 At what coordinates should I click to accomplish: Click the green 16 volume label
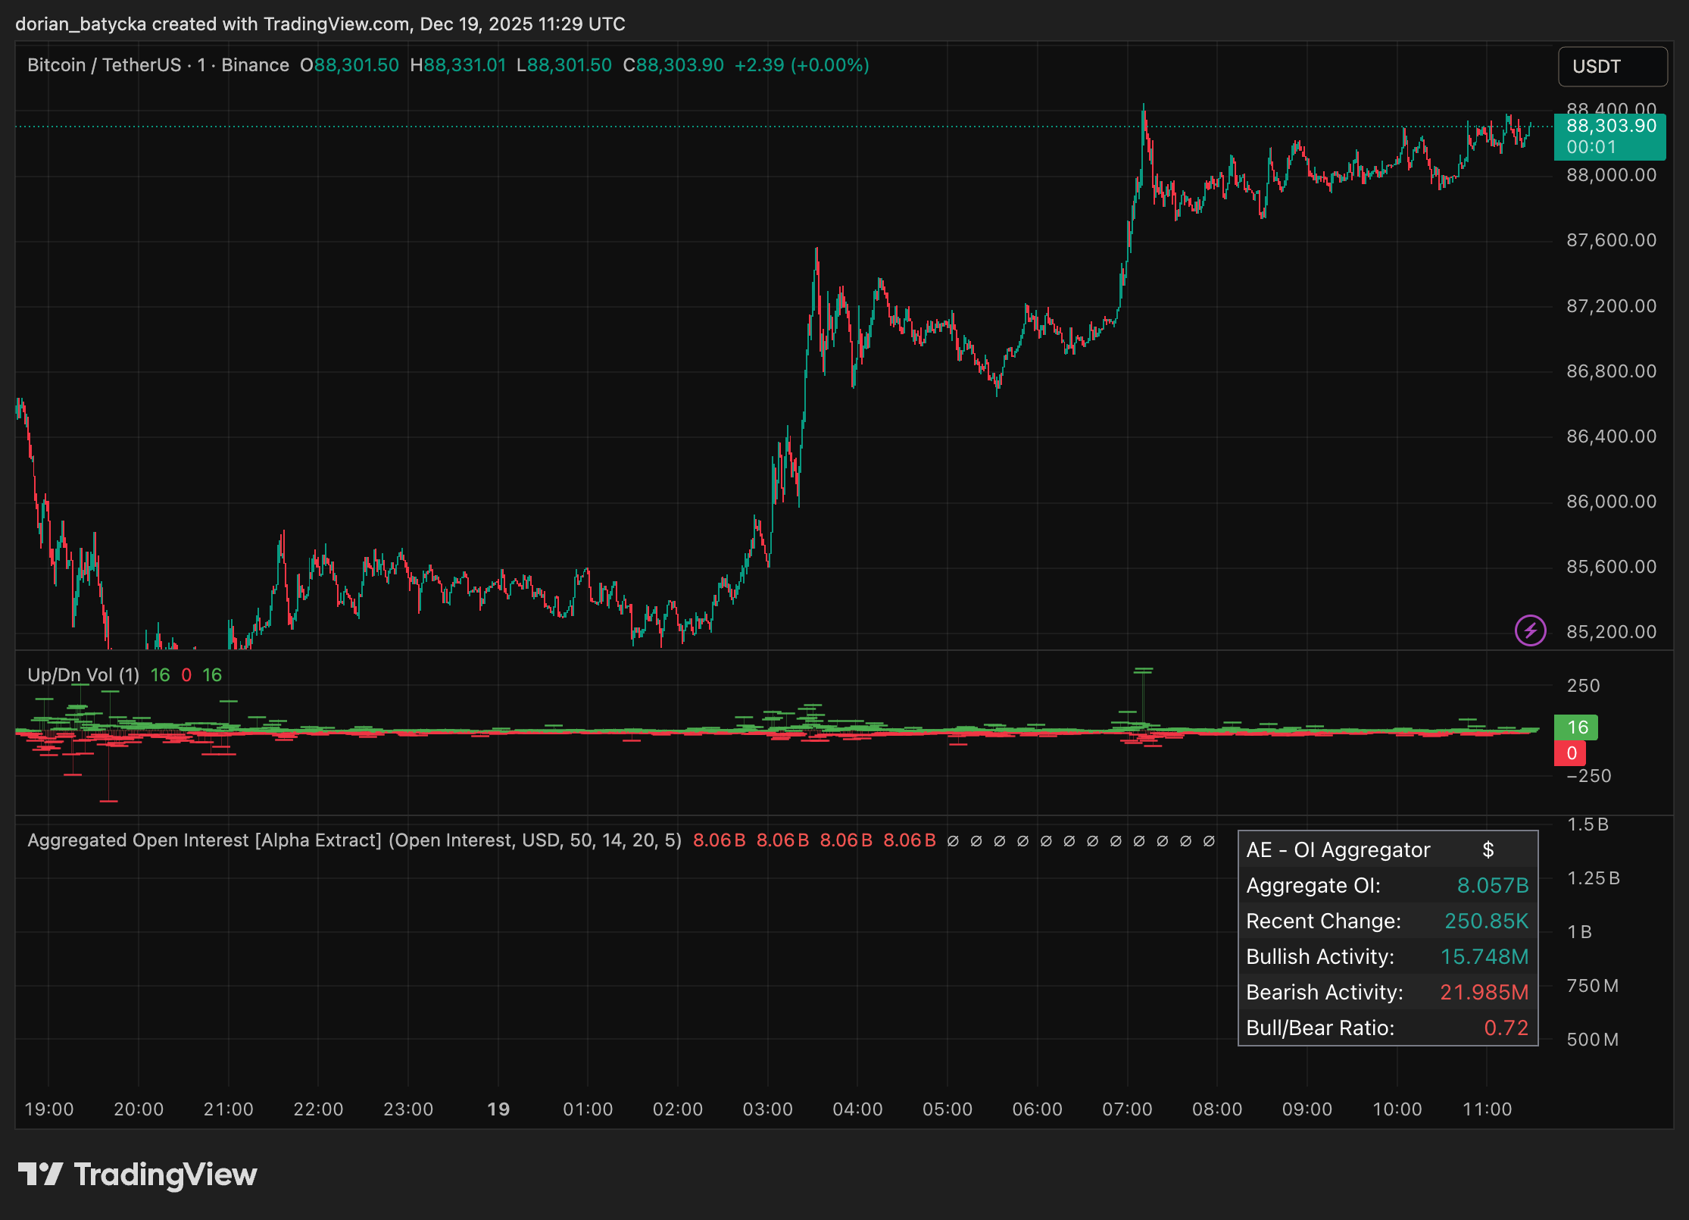point(1576,727)
